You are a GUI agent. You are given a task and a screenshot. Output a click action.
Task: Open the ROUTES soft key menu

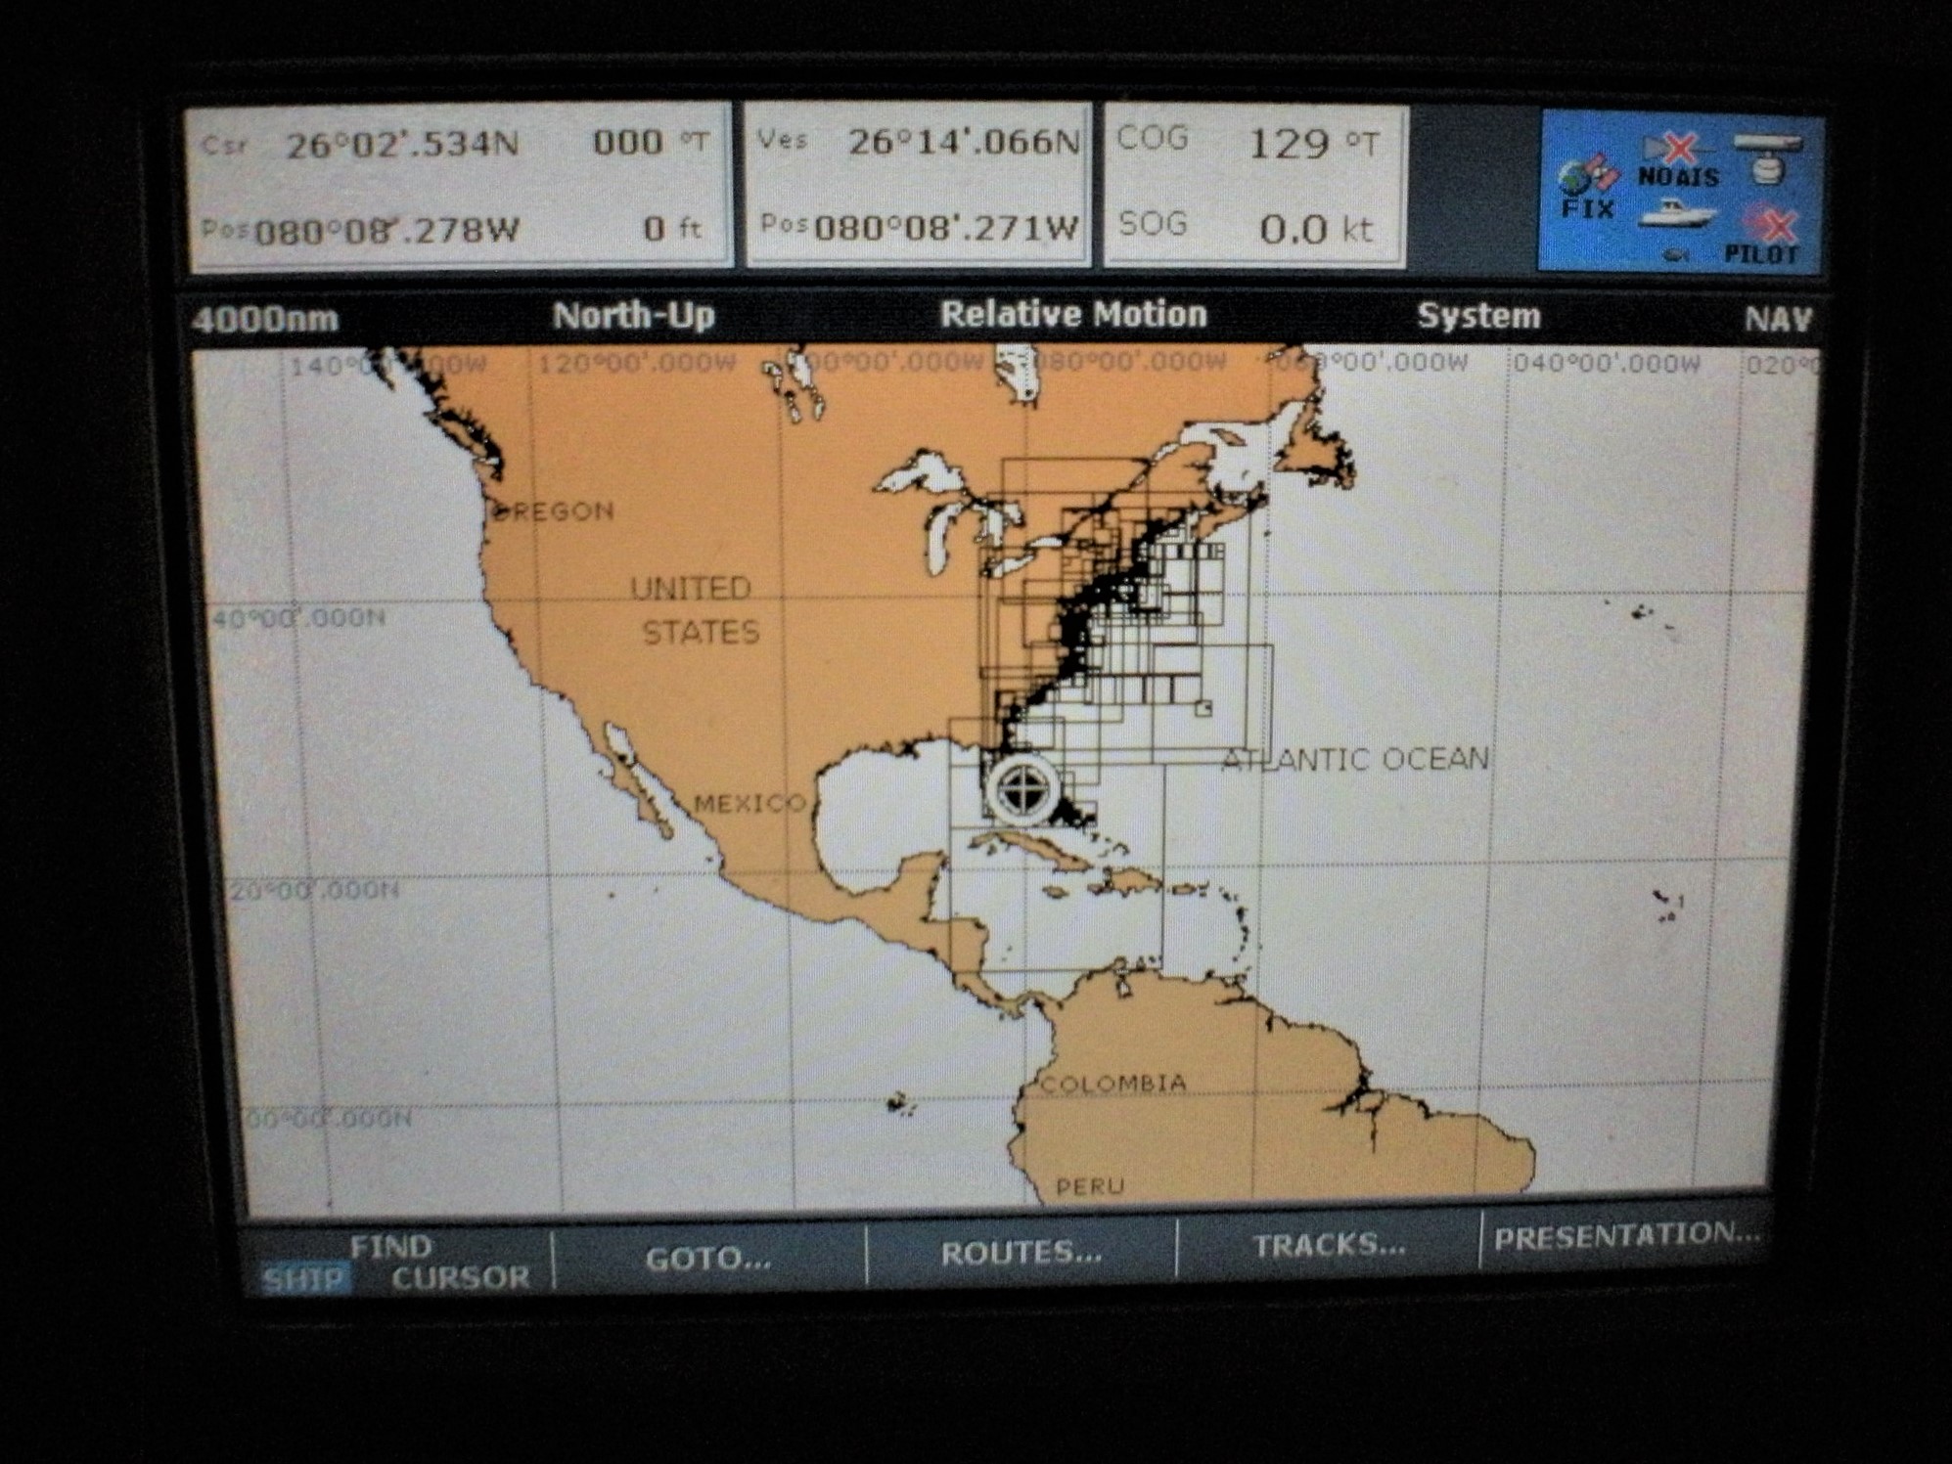1021,1254
